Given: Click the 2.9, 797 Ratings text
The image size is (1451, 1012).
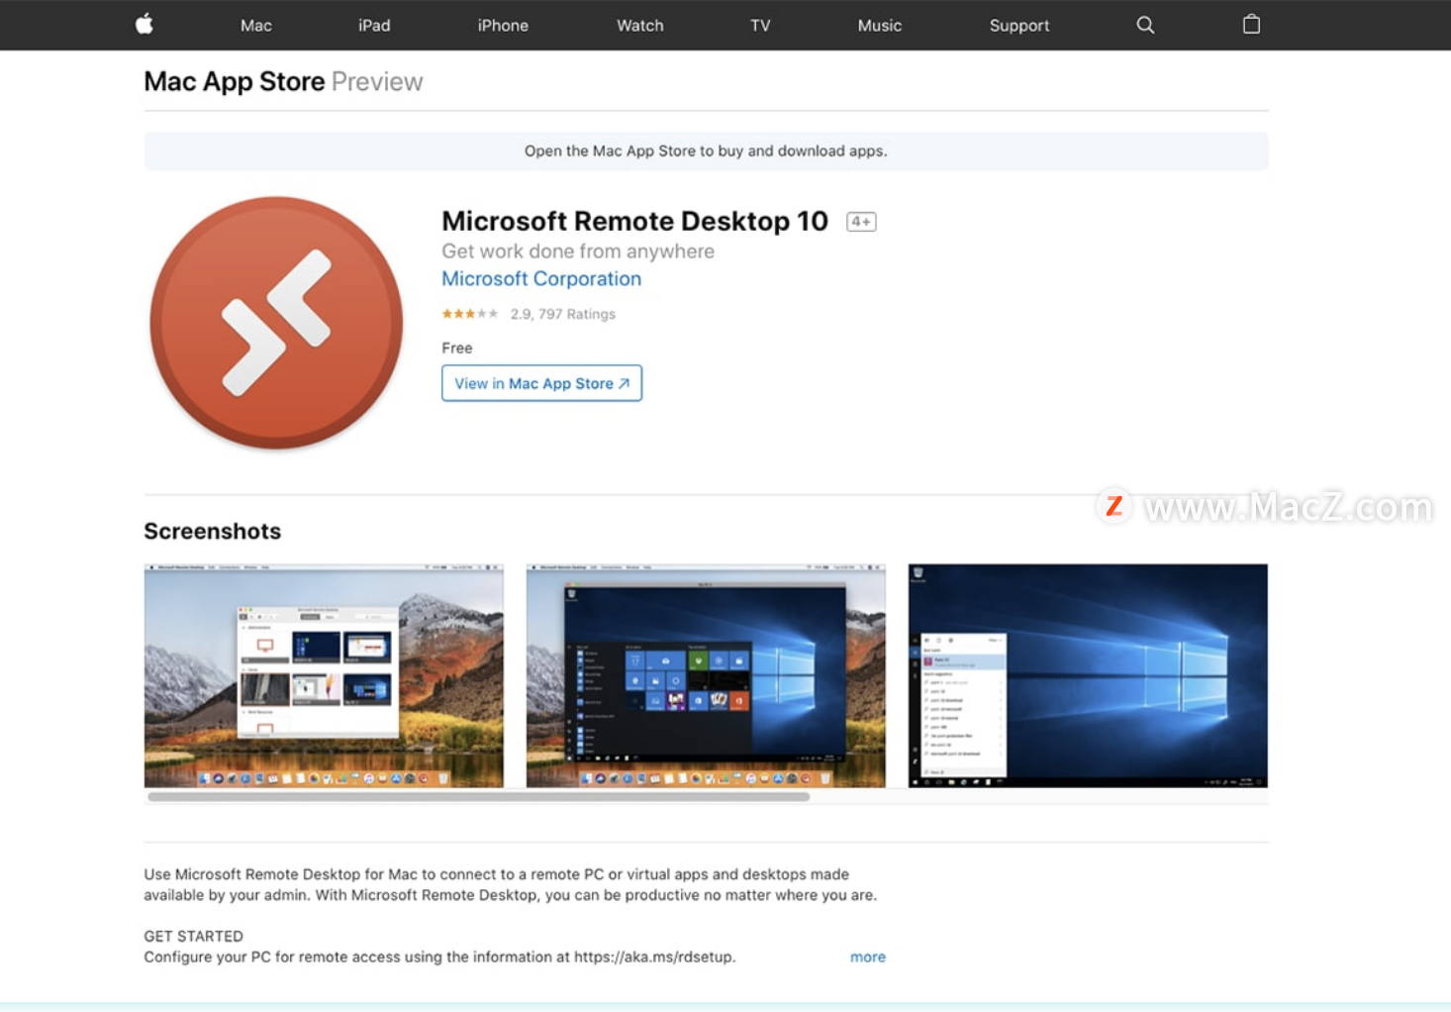Looking at the screenshot, I should coord(563,314).
